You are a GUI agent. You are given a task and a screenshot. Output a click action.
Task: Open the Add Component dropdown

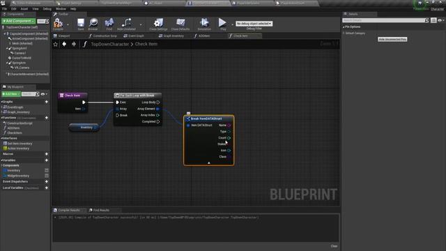(19, 21)
